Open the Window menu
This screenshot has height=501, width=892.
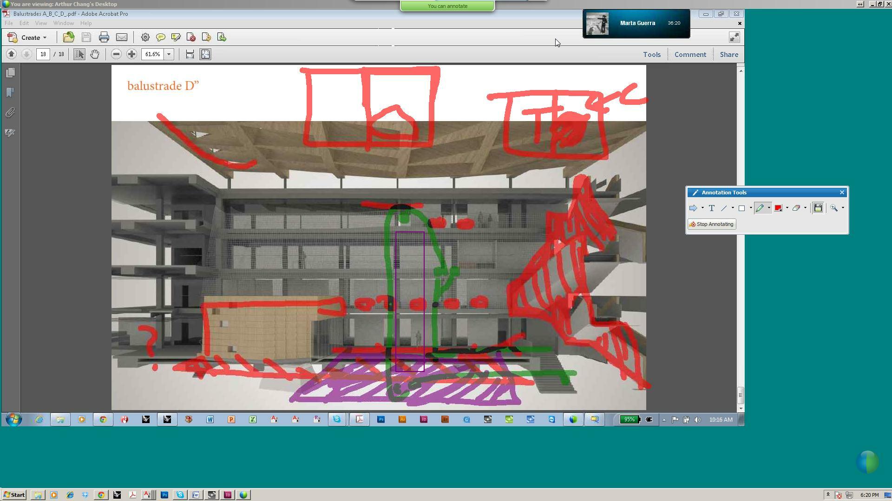64,23
